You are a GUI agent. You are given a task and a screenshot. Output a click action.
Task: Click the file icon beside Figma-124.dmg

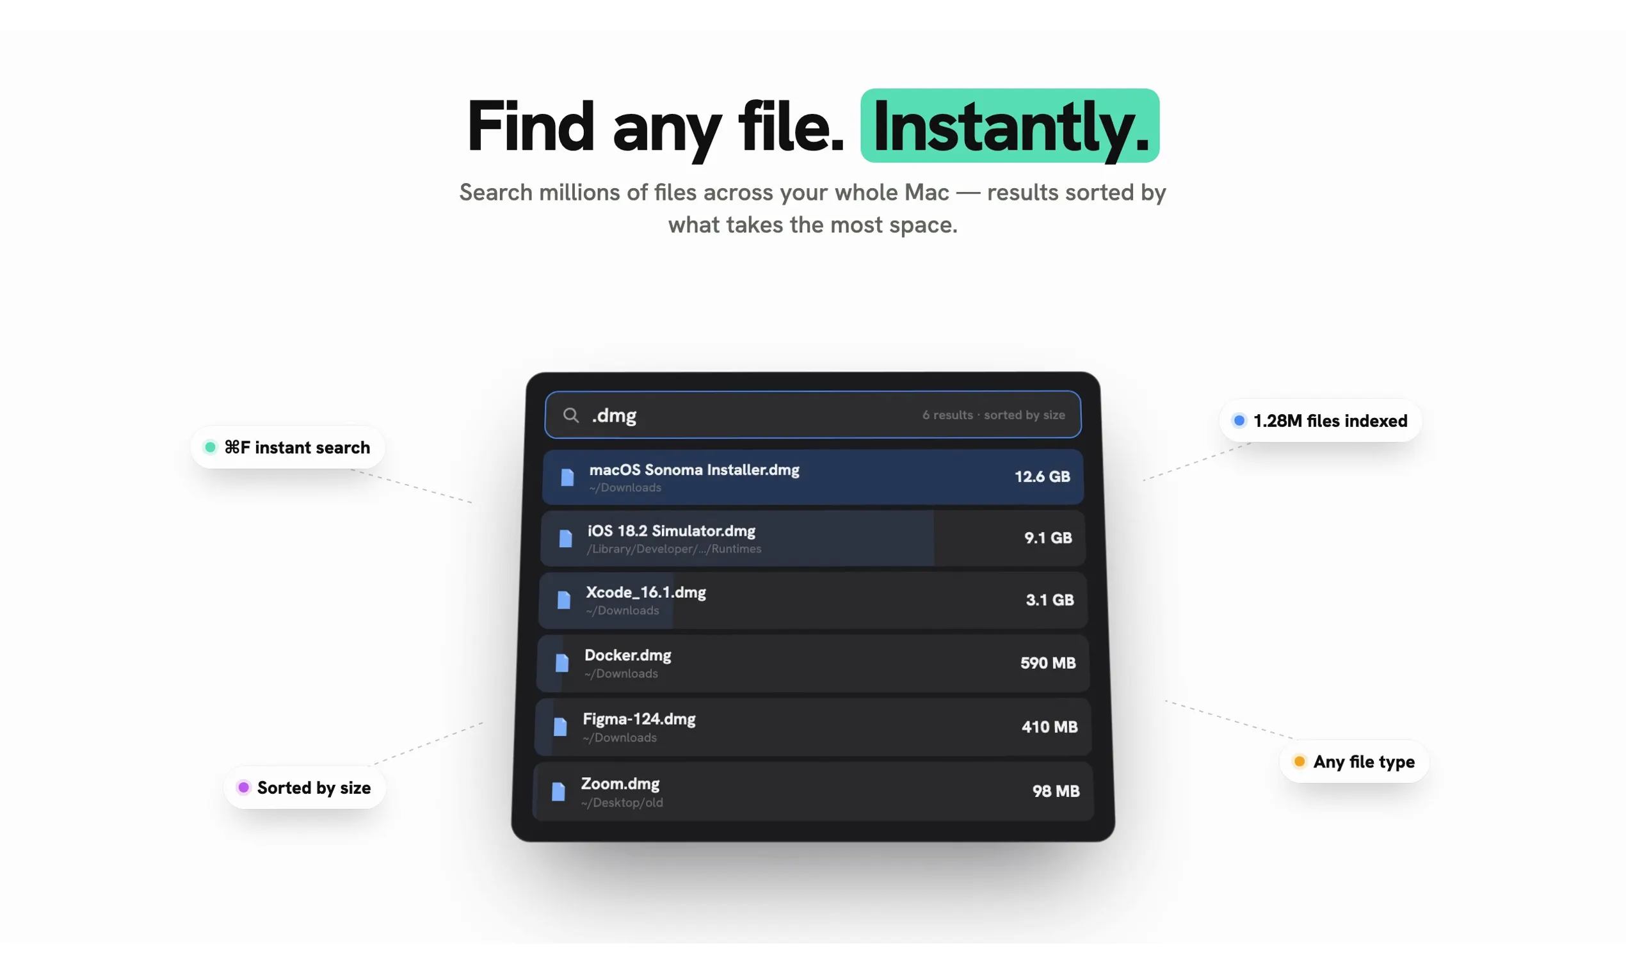point(560,727)
